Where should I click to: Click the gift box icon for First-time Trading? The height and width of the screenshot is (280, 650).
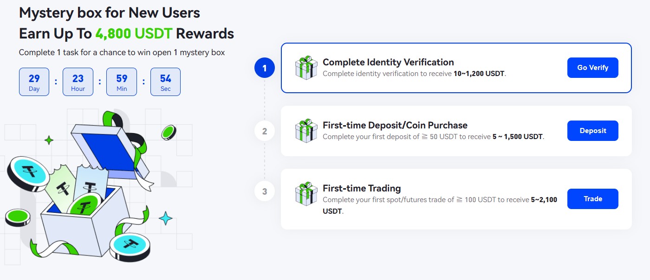tap(306, 194)
